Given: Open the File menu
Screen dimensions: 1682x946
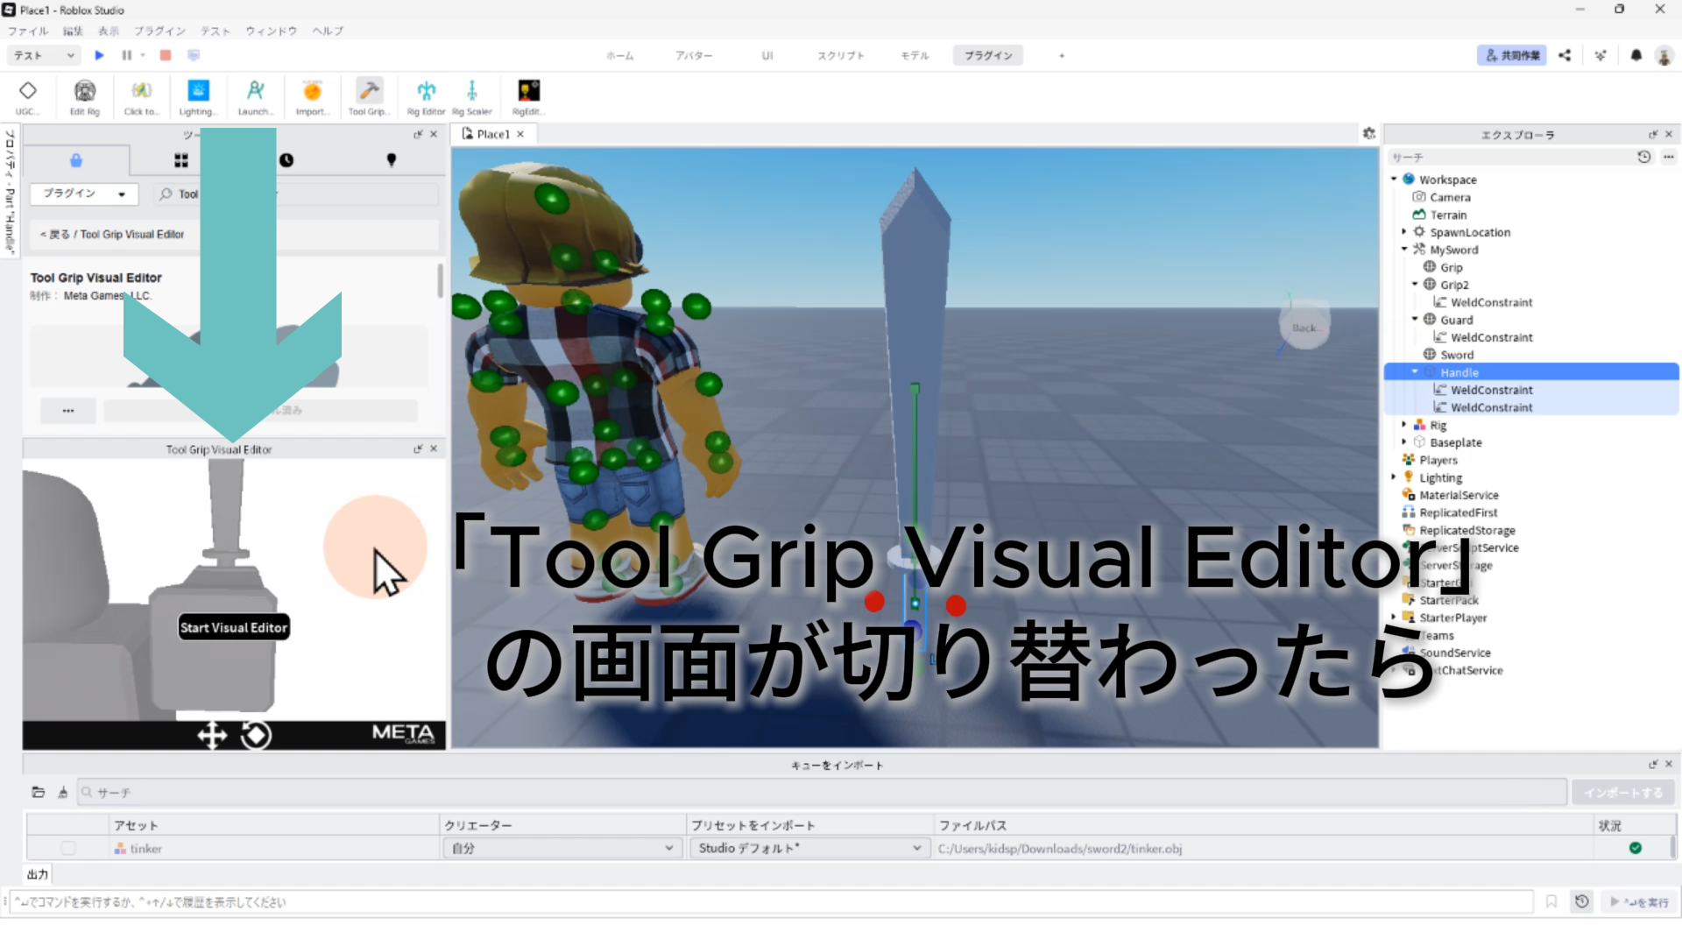Looking at the screenshot, I should coord(28,31).
